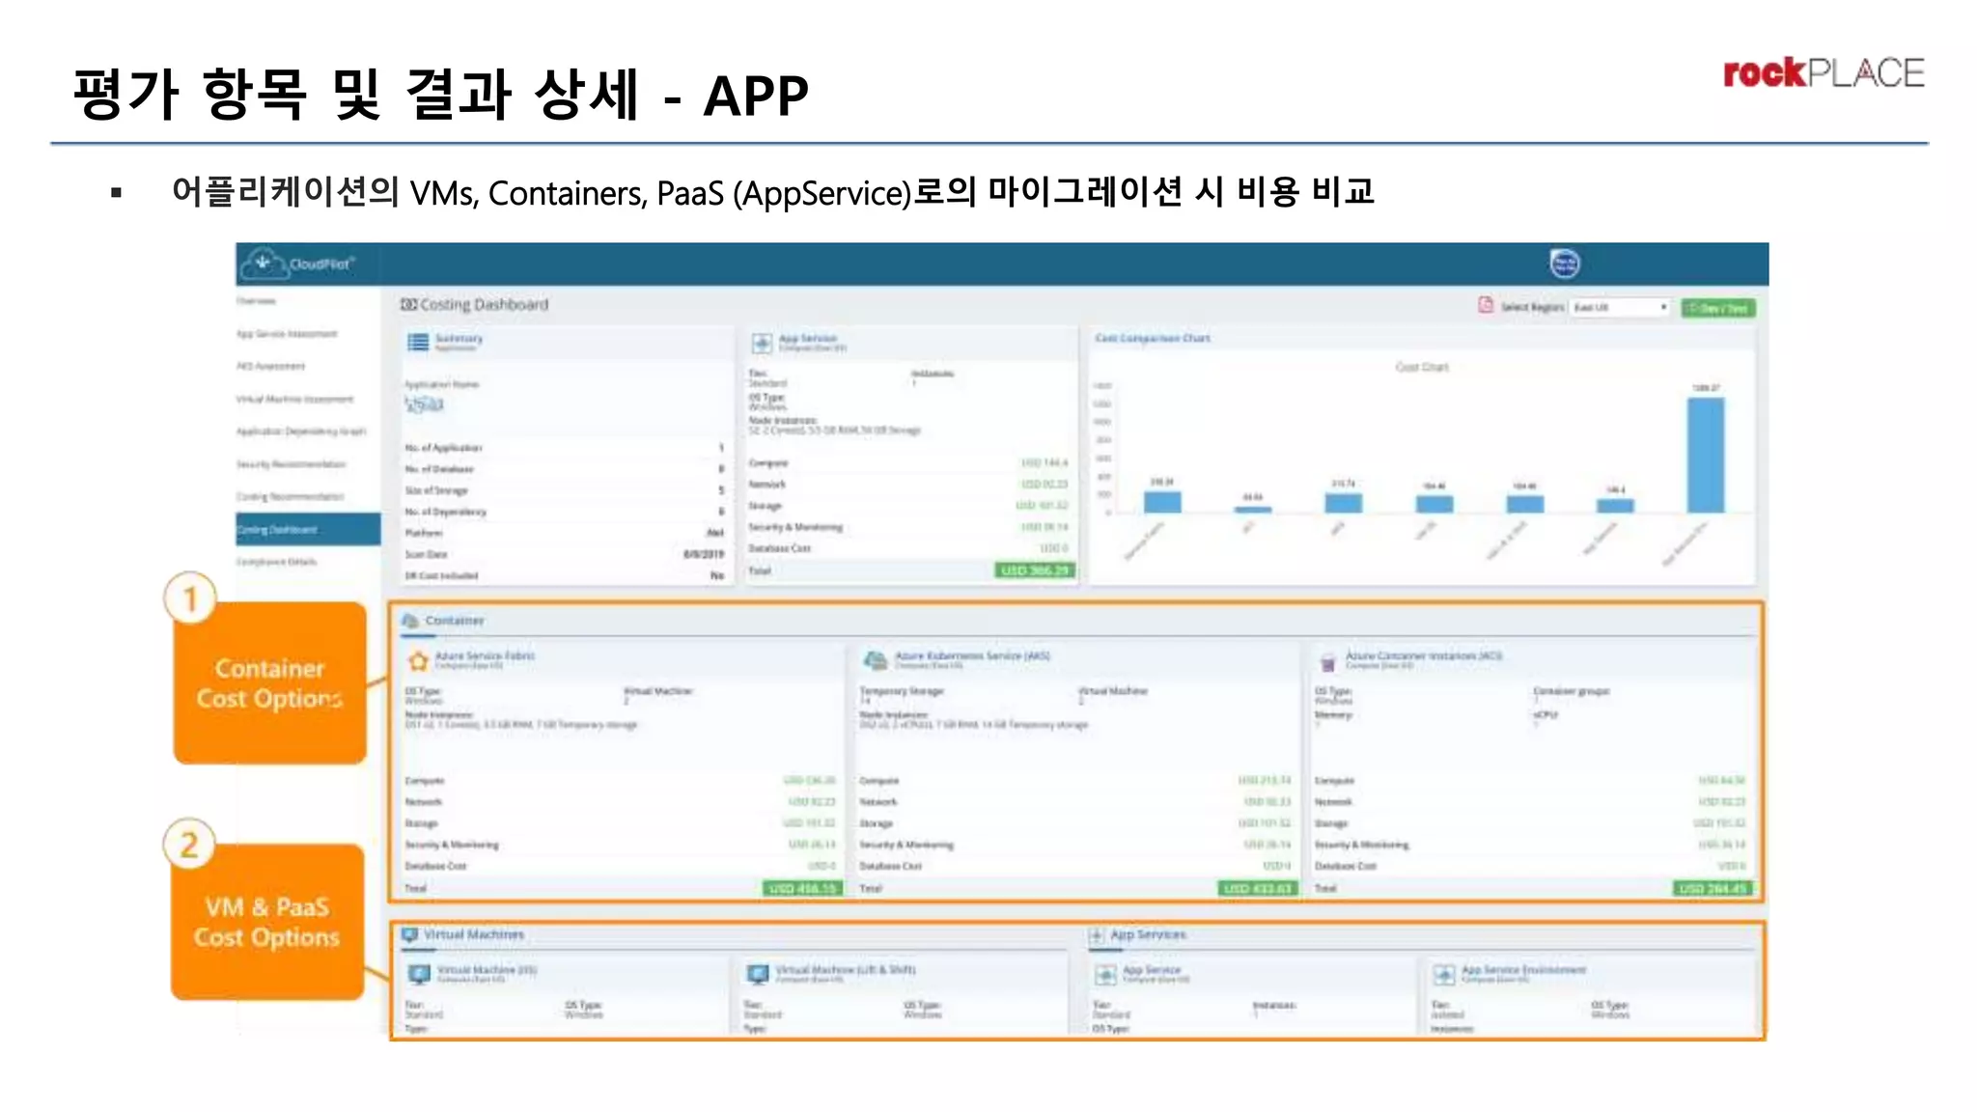Click the Scan Date row in Summary
Screen dimensions: 1977x1112
(565, 554)
